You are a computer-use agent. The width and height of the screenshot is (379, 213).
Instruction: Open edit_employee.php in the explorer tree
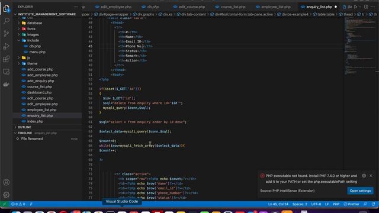(42, 104)
